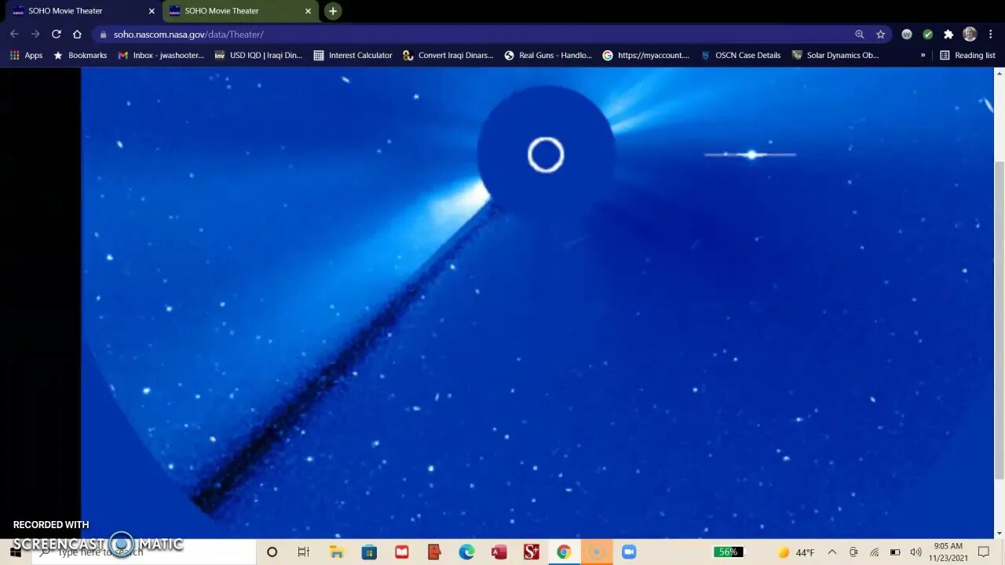Open the OSCN Case Details bookmark
This screenshot has width=1005, height=565.
click(x=740, y=56)
